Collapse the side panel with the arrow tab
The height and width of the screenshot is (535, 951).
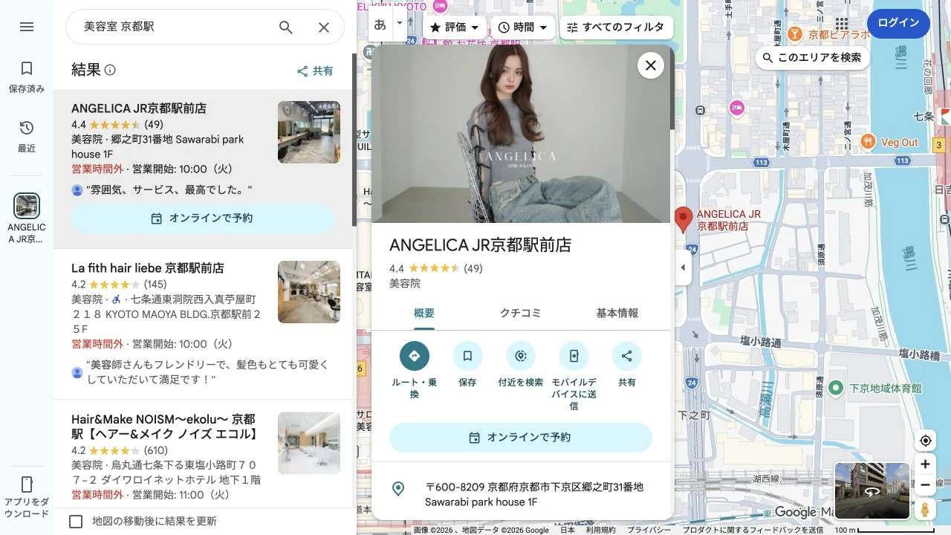[683, 267]
